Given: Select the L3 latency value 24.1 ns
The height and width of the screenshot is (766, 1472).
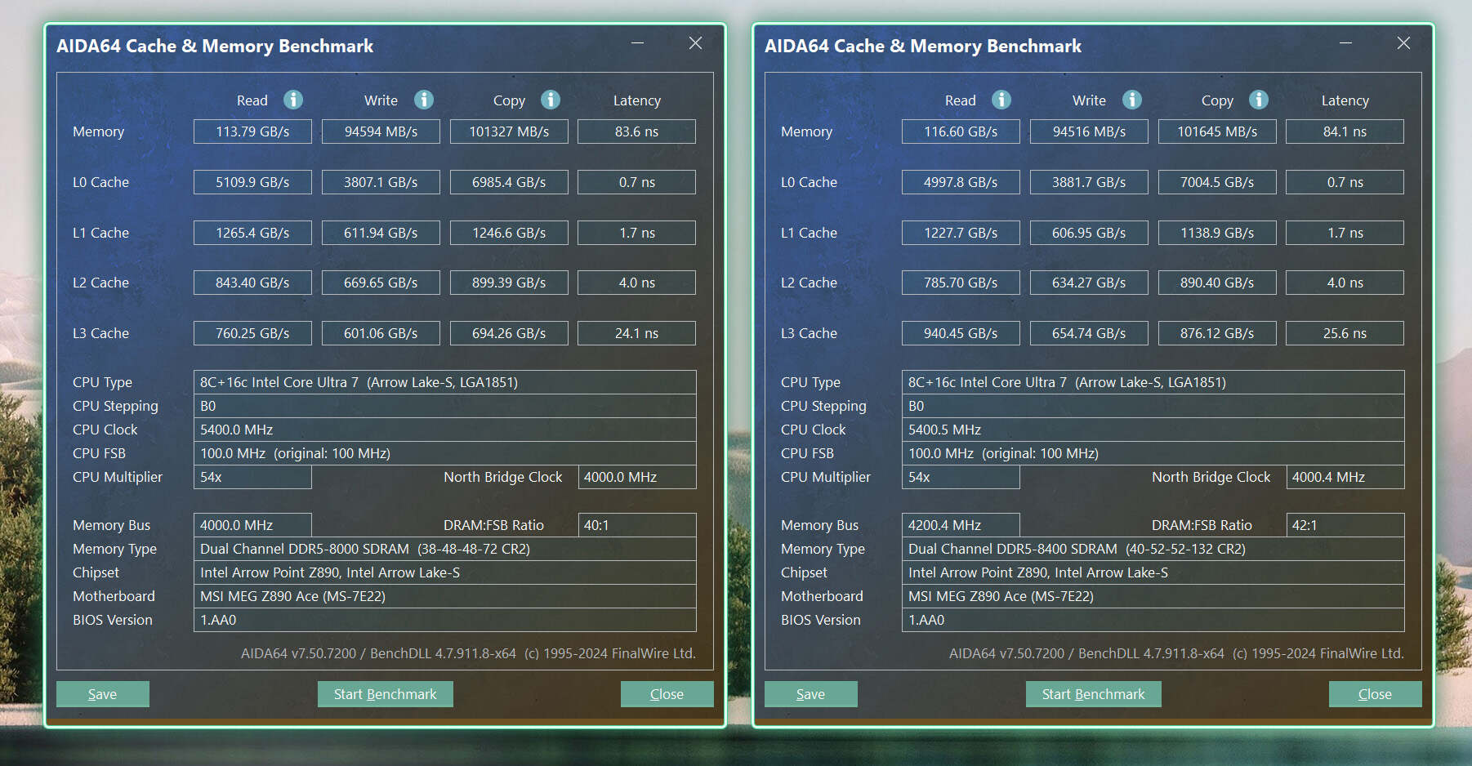Looking at the screenshot, I should click(x=637, y=333).
